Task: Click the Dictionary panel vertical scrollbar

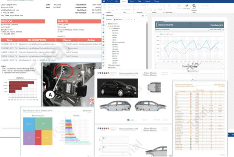Action: 147,45
